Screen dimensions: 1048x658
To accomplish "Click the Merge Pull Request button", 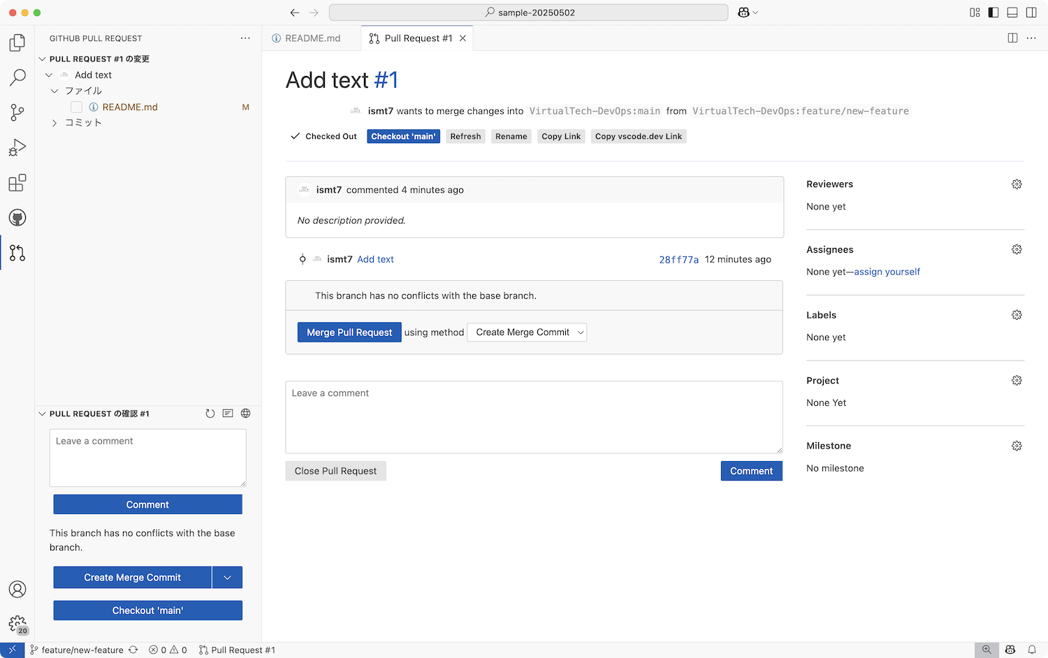I will coord(349,332).
